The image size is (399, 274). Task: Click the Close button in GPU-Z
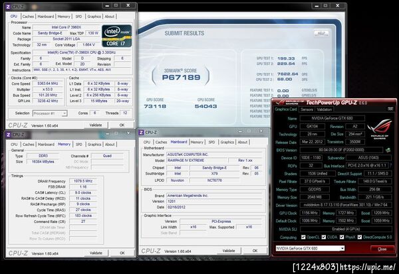(x=382, y=249)
